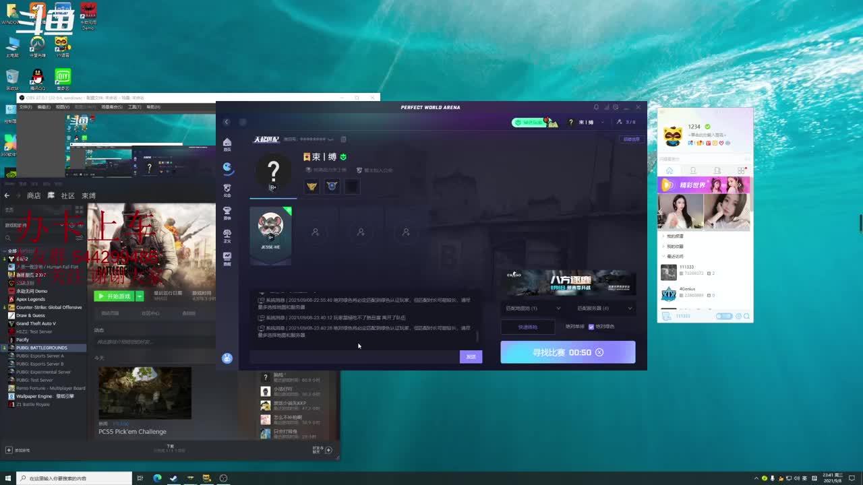Open the guild (公会) icon in Arena sidebar
Image resolution: width=863 pixels, height=485 pixels.
pos(227,191)
